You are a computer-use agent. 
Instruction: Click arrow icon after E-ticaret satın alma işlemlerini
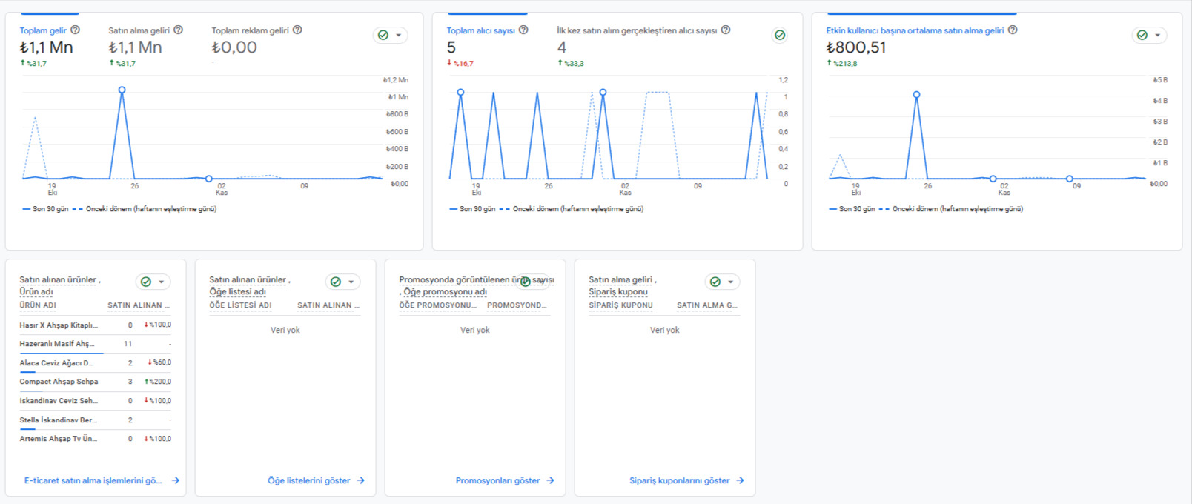click(x=176, y=480)
